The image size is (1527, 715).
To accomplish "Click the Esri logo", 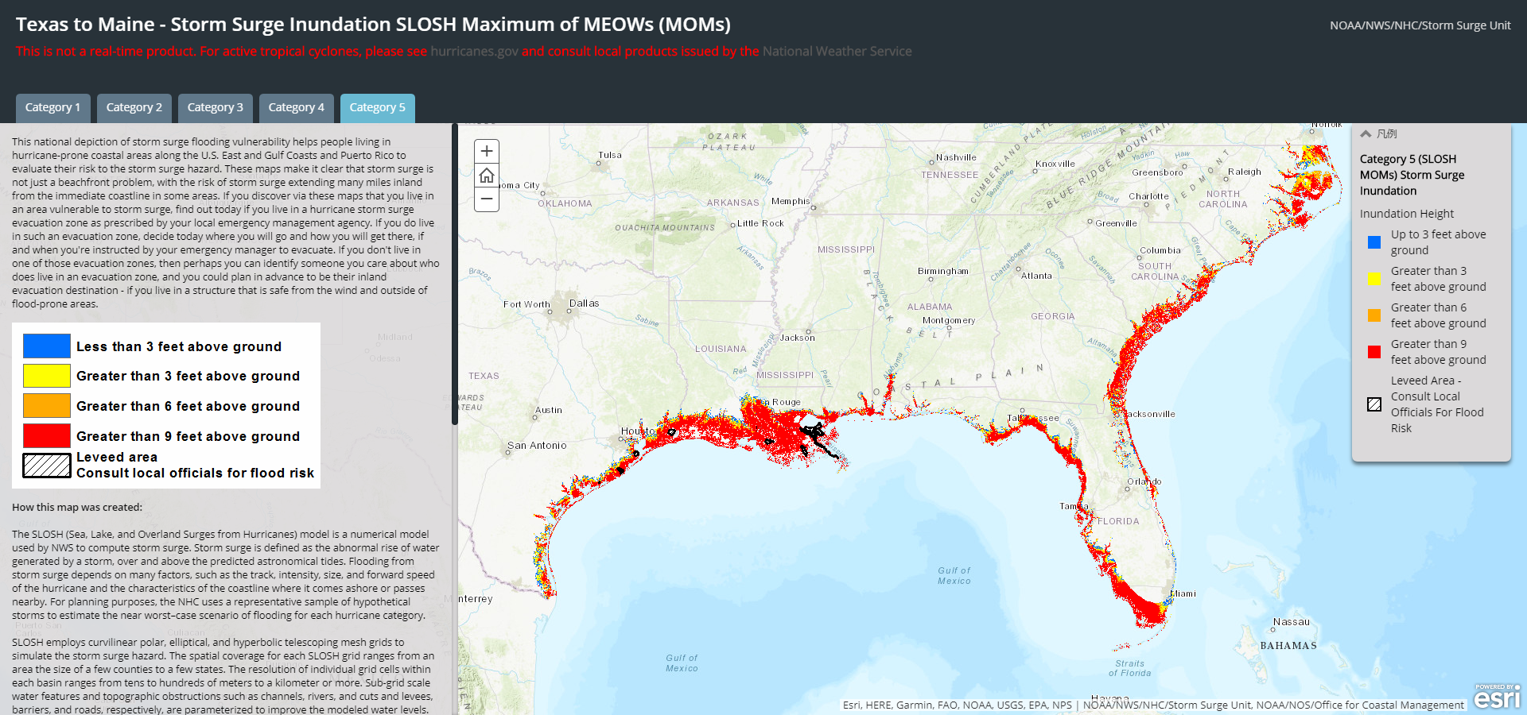I will point(1497,697).
